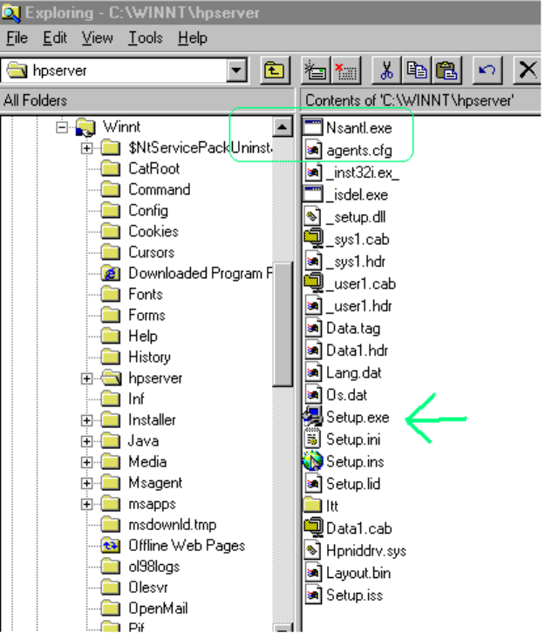Select the agents.cfg file icon
Image resolution: width=545 pixels, height=640 pixels.
tap(313, 152)
